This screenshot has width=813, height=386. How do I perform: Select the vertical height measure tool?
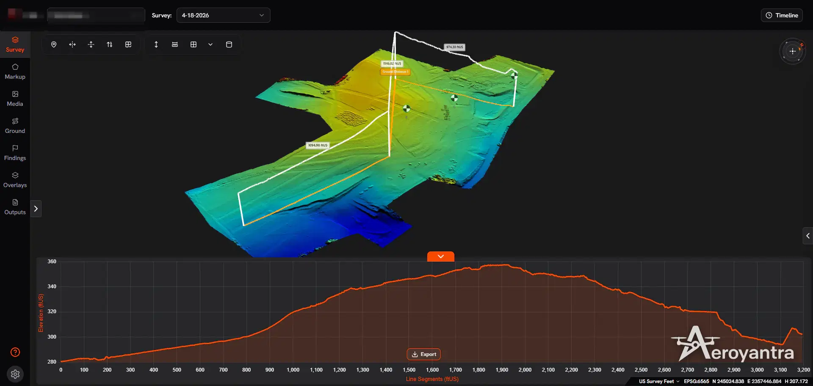156,44
